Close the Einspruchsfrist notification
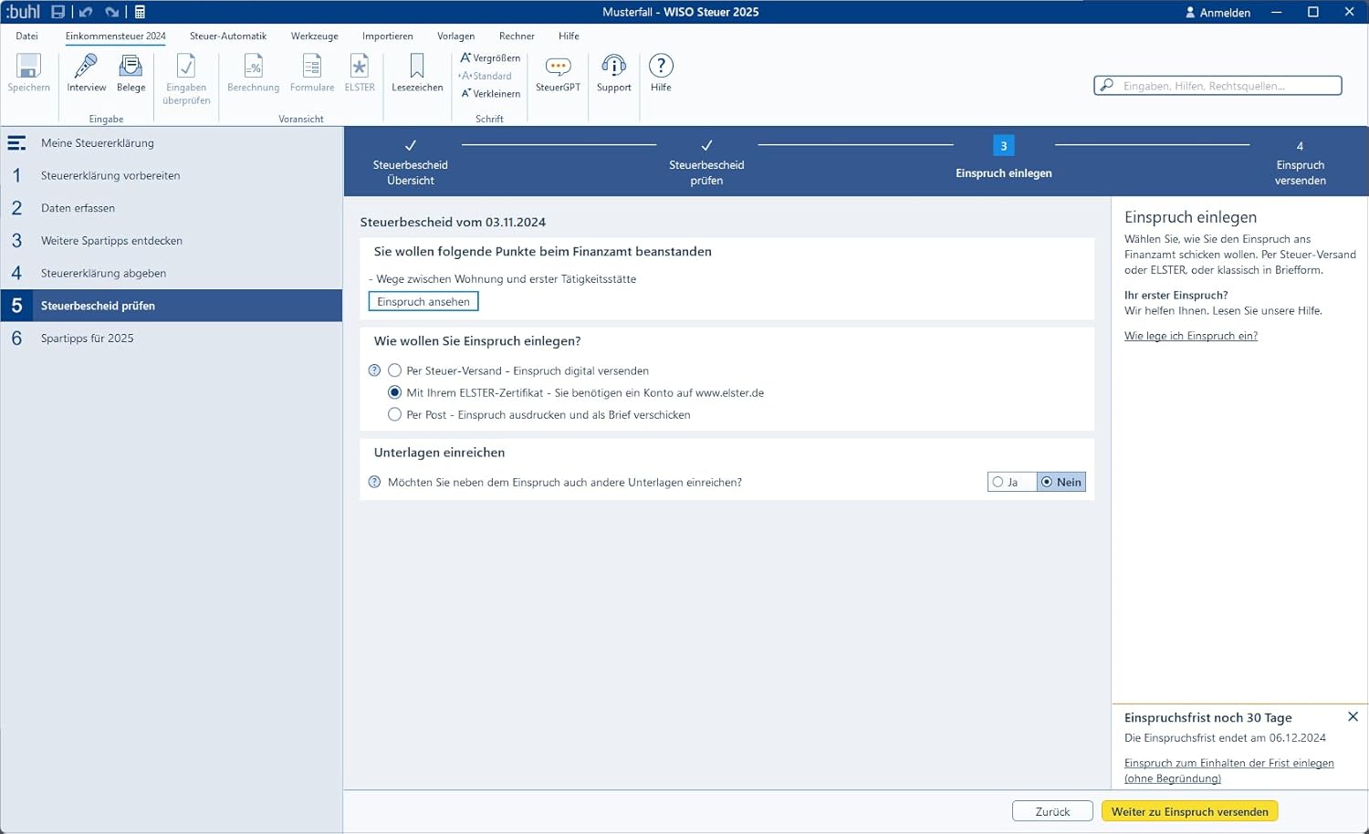The width and height of the screenshot is (1369, 834). click(1353, 717)
